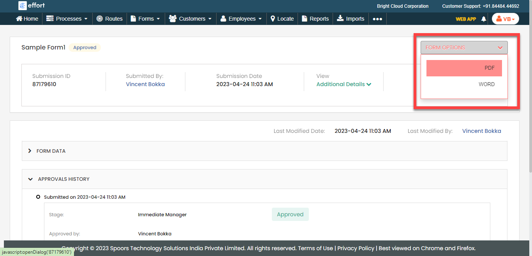Click the notifications bell icon
This screenshot has height=256, width=532.
pos(484,19)
